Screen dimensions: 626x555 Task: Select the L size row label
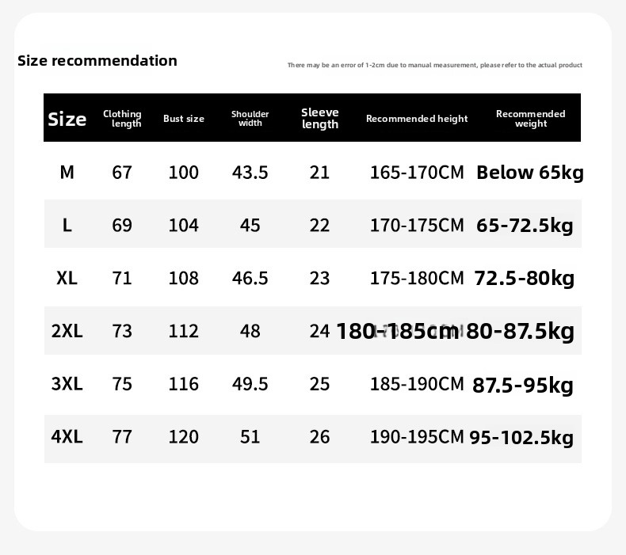click(67, 226)
